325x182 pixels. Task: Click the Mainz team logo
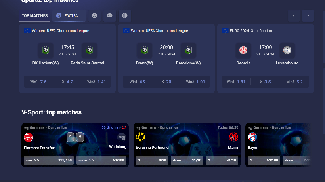[233, 137]
